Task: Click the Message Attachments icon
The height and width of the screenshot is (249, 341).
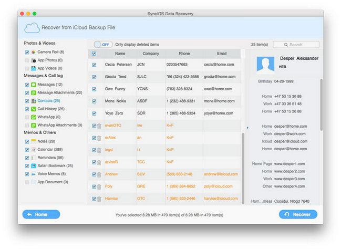Action: click(34, 92)
